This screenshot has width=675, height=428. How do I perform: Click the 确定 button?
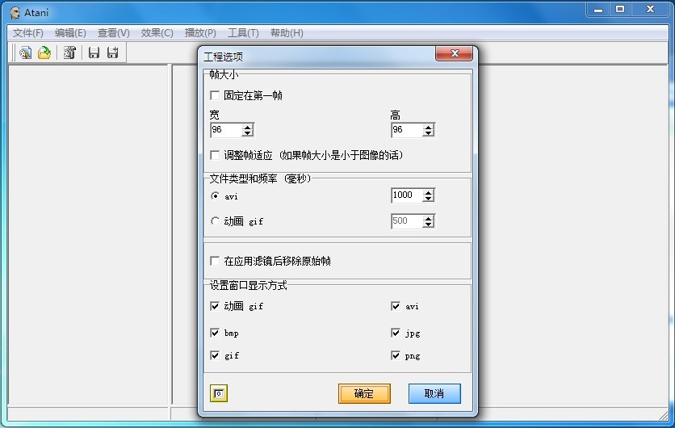364,393
